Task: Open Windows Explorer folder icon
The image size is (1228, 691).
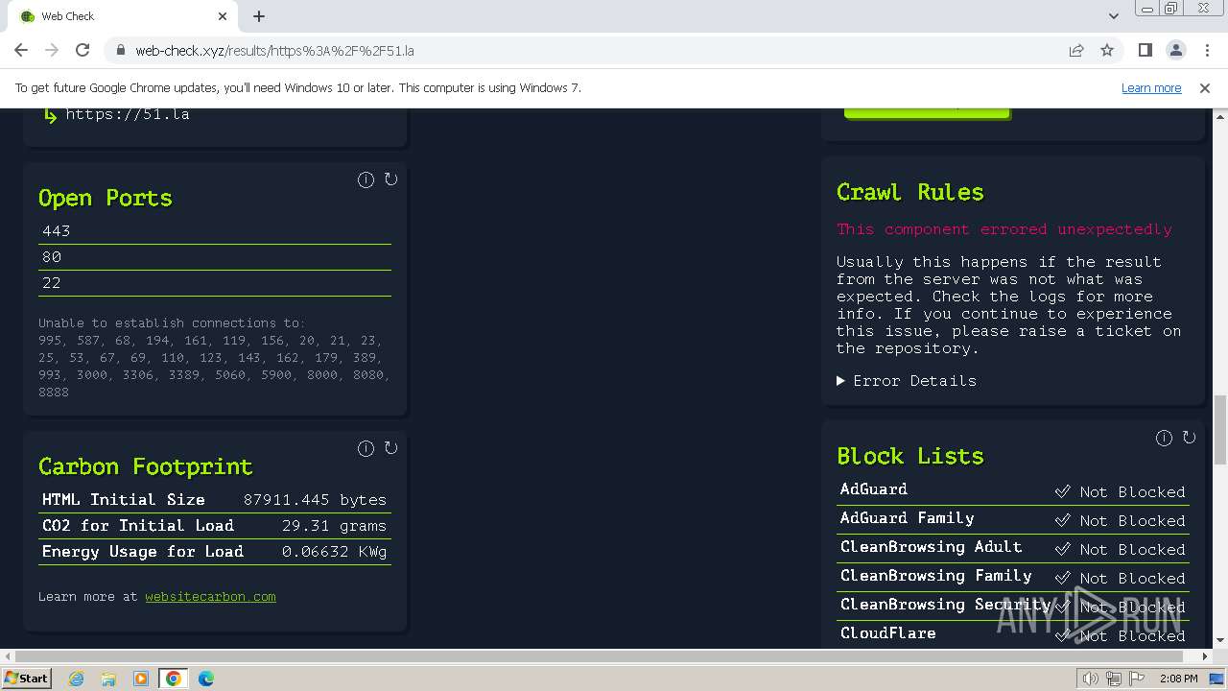Action: tap(108, 679)
